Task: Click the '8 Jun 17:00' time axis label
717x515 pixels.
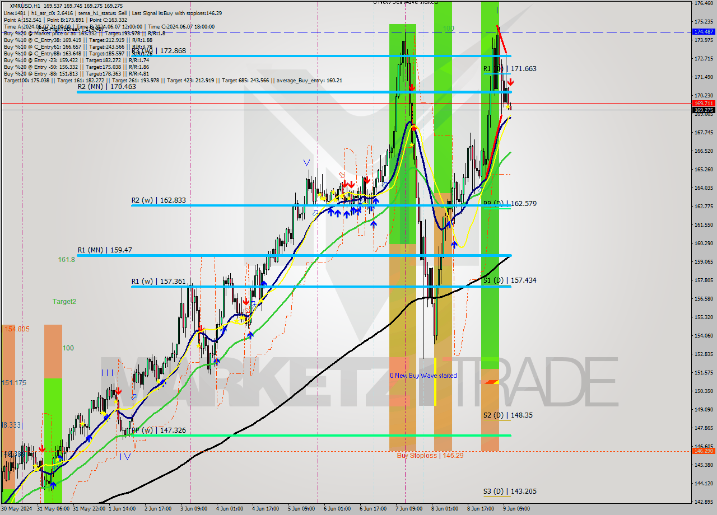Action: click(x=481, y=509)
